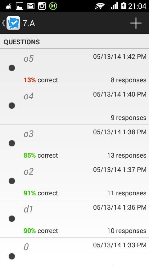The width and height of the screenshot is (149, 266).
Task: Tap the cleaner broom icon in status bar
Action: [8, 6]
